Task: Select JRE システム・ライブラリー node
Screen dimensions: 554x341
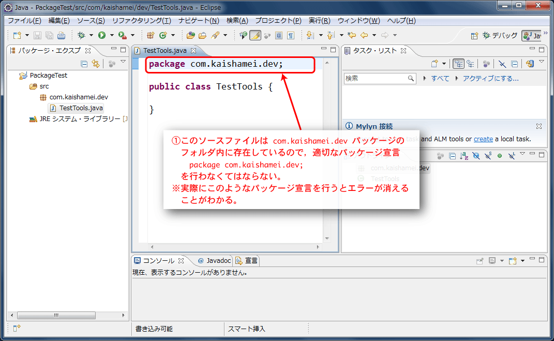Action: pyautogui.click(x=80, y=119)
